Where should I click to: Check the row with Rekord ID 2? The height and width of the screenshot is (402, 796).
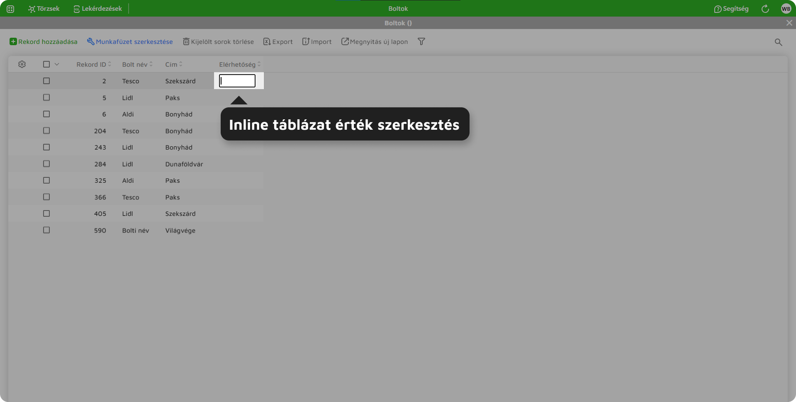(46, 81)
